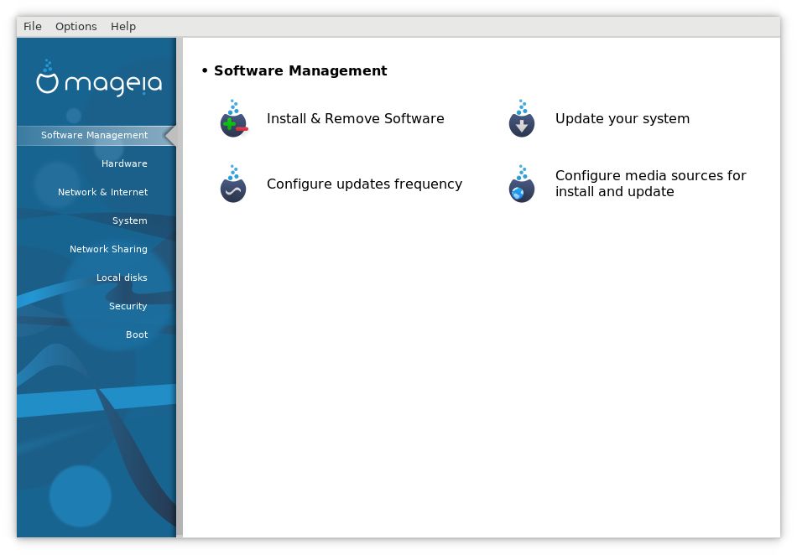
Task: Open the Hardware category
Action: pyautogui.click(x=124, y=163)
